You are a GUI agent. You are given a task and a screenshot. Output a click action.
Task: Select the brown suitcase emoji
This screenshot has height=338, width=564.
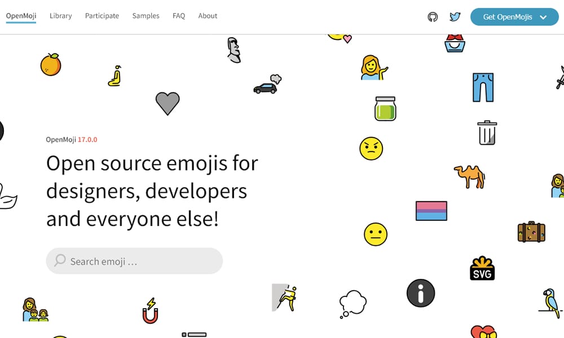[531, 232]
